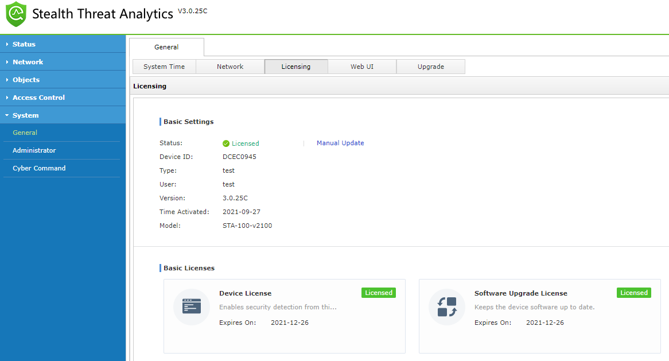Expand the Status menu arrow
669x361 pixels.
click(7, 44)
